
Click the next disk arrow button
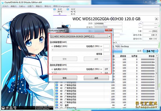click(x=156, y=19)
